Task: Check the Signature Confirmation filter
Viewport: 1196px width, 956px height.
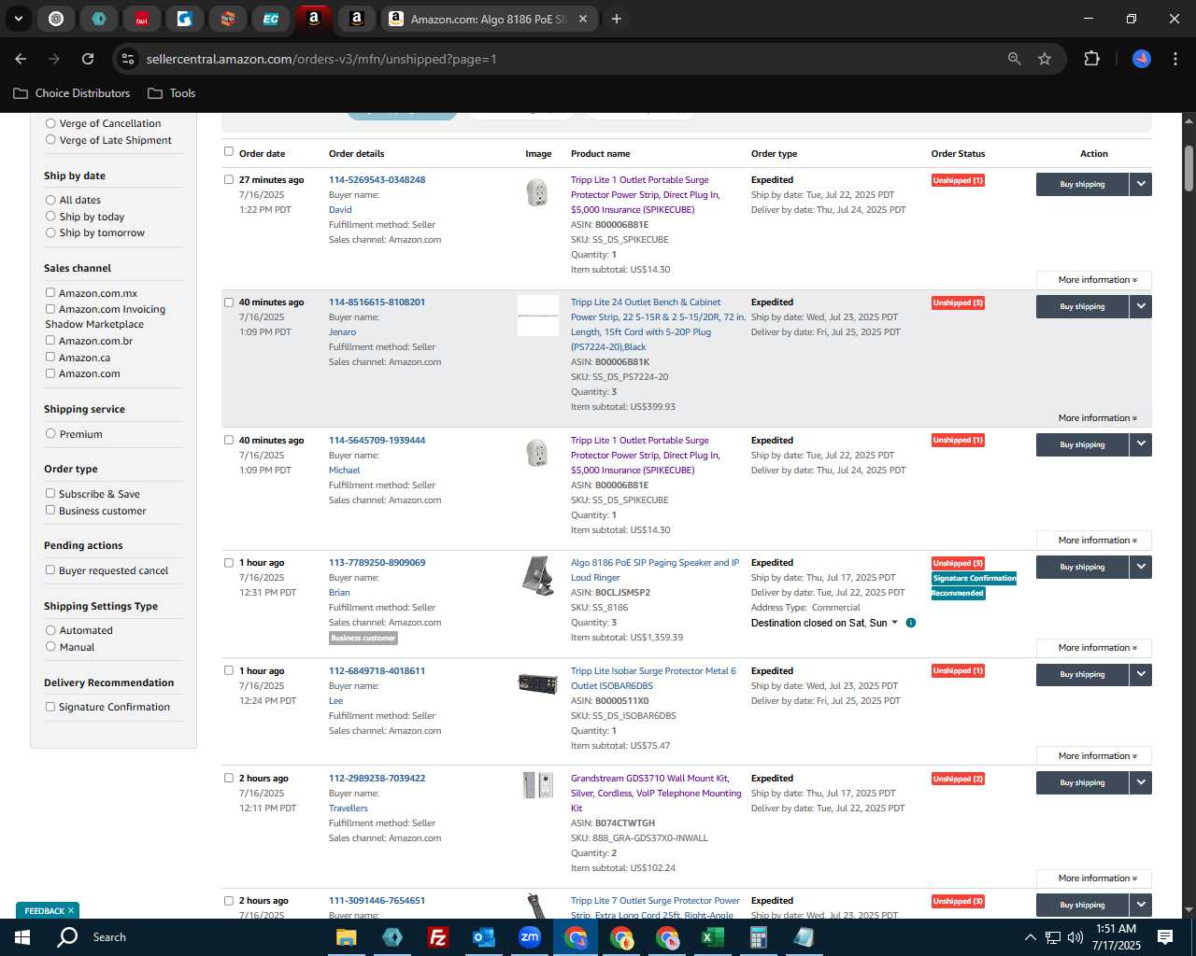Action: pos(50,706)
